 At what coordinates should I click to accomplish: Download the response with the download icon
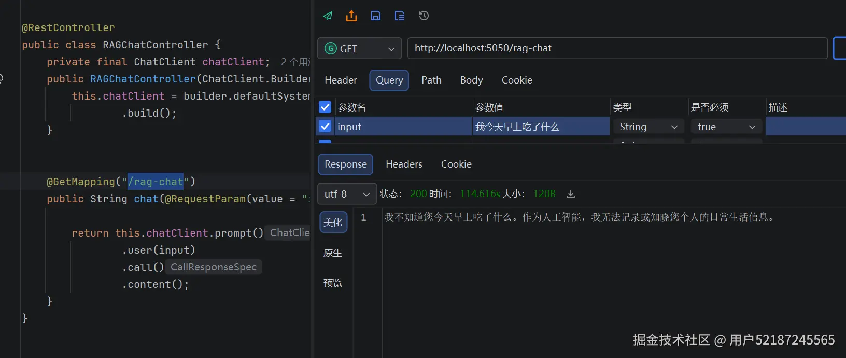coord(571,194)
